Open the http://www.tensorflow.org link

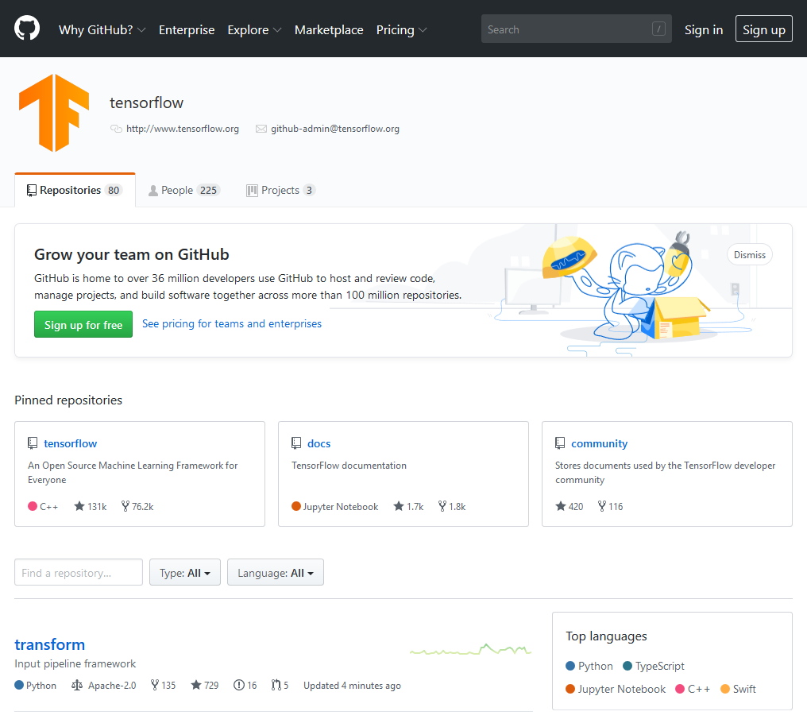click(x=182, y=129)
